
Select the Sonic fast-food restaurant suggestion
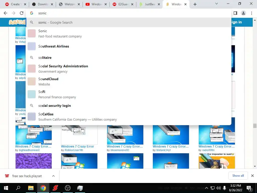tap(128, 33)
